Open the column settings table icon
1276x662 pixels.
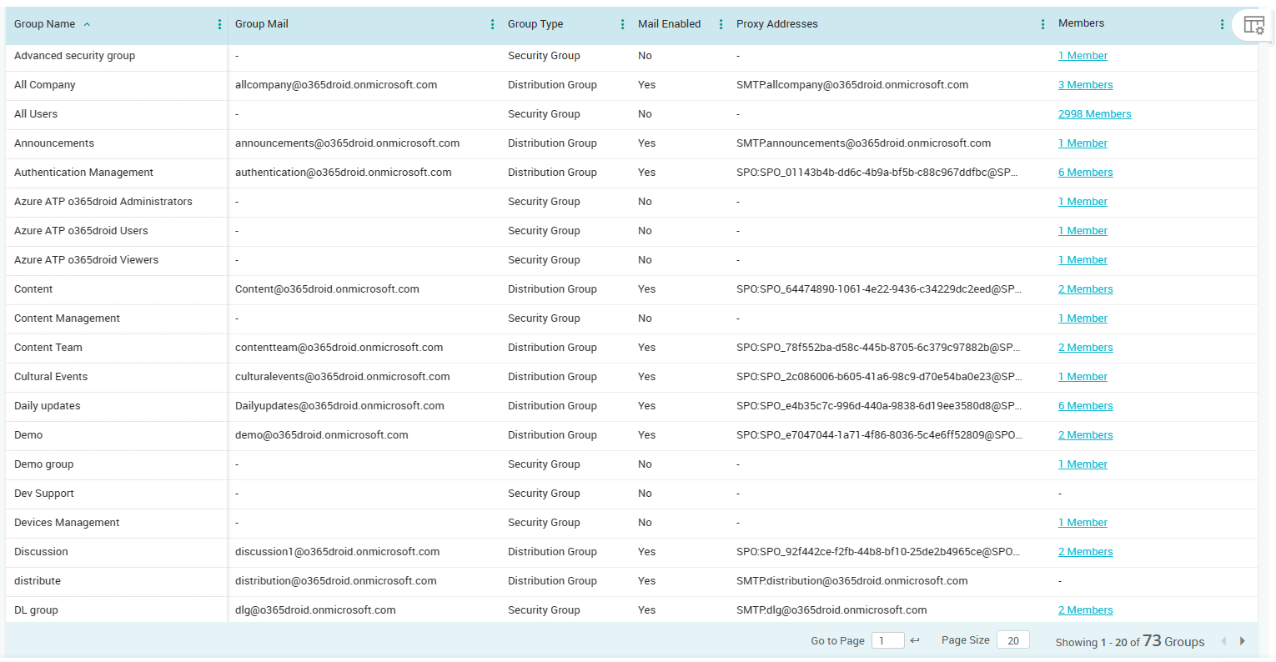click(1253, 25)
